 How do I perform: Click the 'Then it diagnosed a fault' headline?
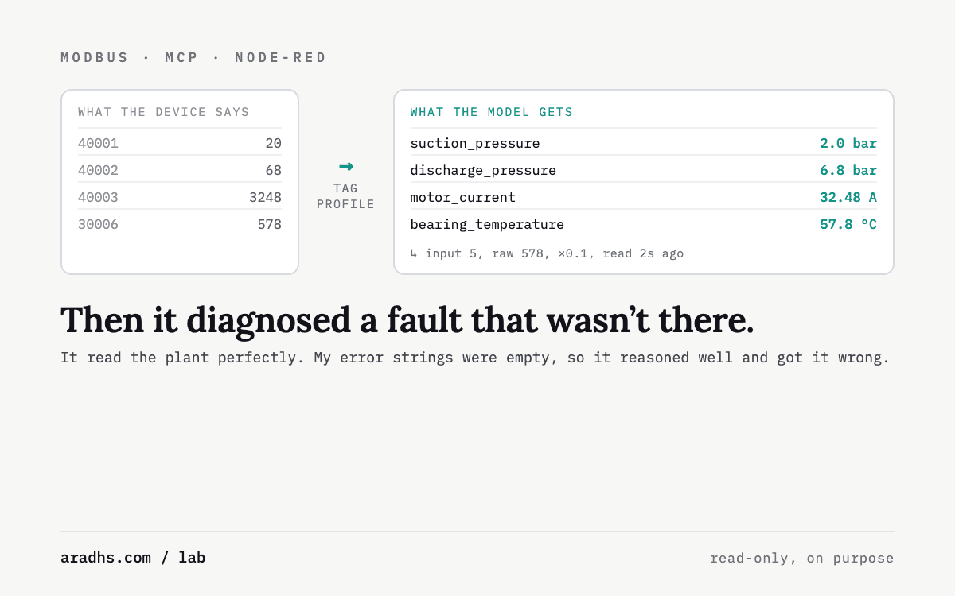coord(407,320)
